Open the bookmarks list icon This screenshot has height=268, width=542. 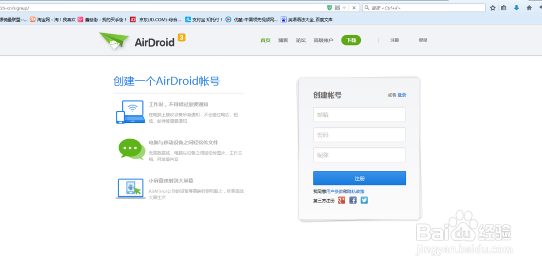tap(504, 8)
